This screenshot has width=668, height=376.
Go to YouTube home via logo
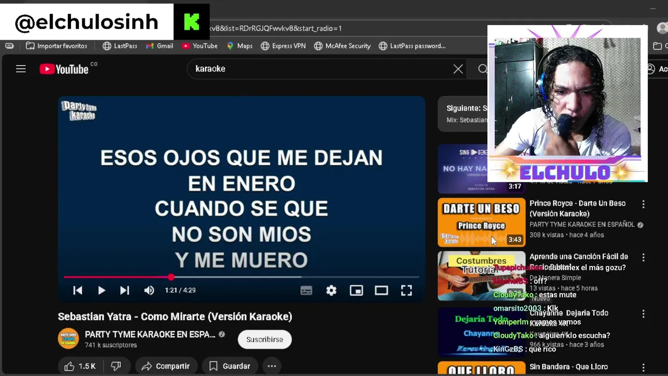coord(64,69)
